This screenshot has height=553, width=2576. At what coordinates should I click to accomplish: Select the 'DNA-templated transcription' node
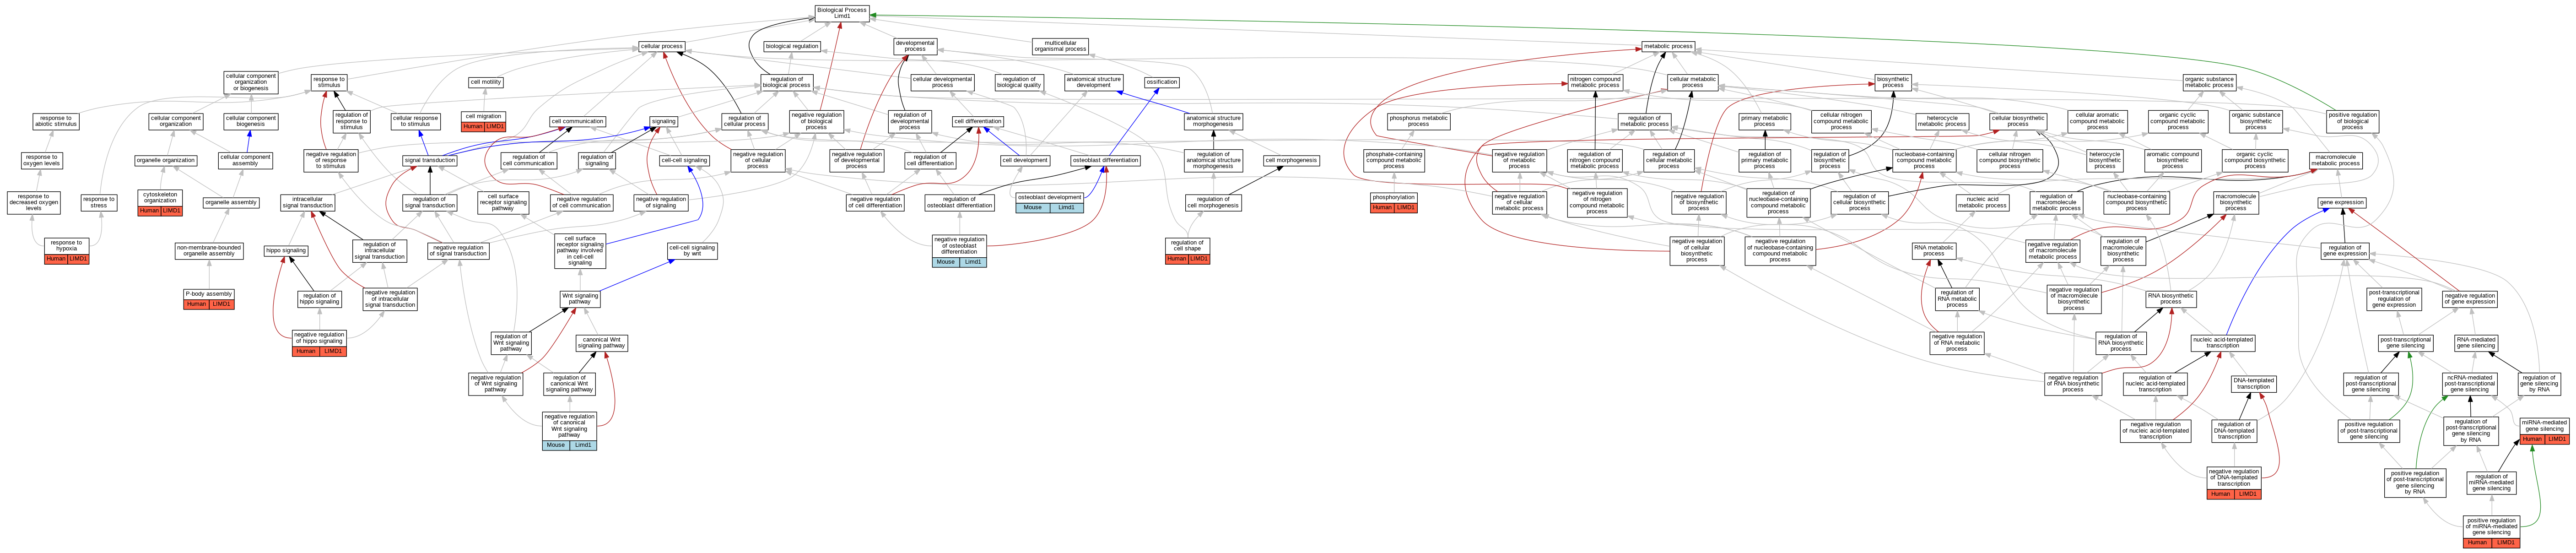coord(2254,383)
